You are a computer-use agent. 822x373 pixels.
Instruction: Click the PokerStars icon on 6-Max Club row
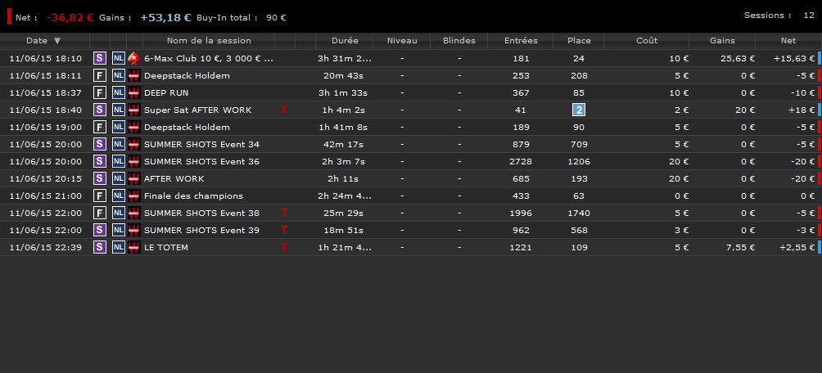point(134,58)
